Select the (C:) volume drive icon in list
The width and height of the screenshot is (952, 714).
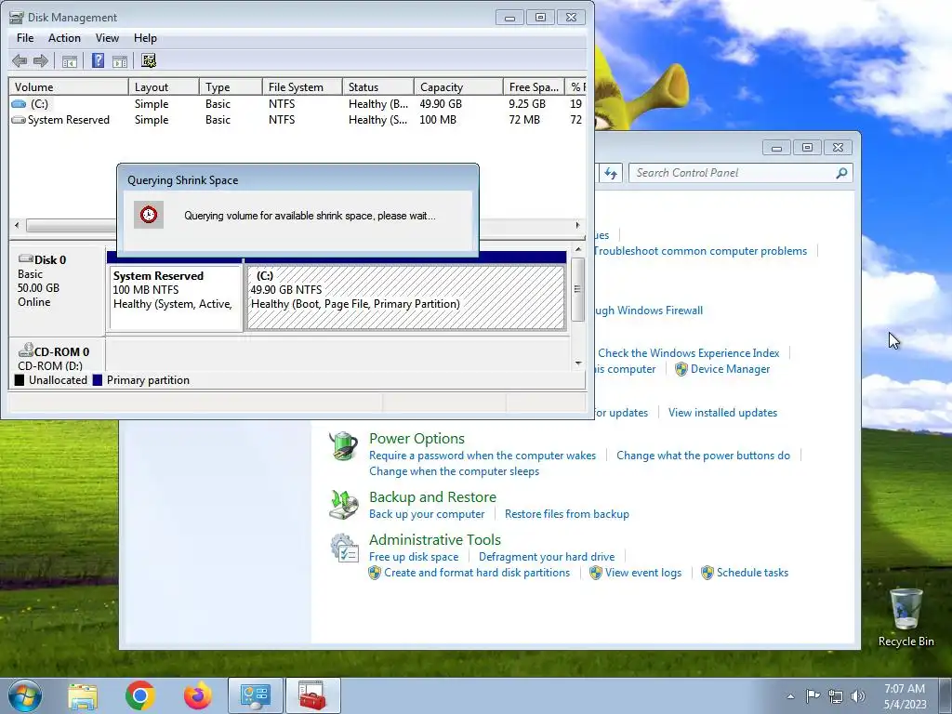click(19, 104)
